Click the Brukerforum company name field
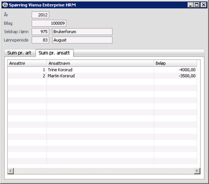 coord(83,31)
